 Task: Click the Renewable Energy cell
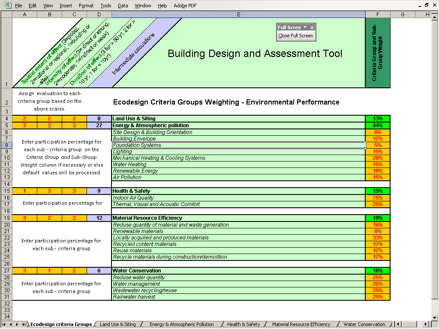click(x=238, y=171)
